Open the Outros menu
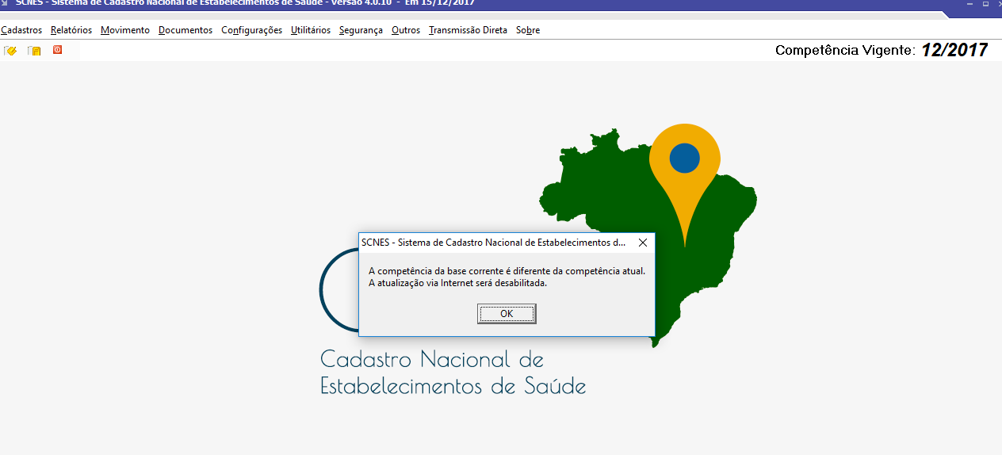 point(406,30)
